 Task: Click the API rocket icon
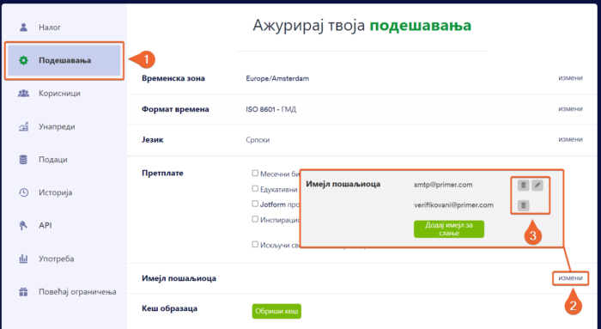23,225
